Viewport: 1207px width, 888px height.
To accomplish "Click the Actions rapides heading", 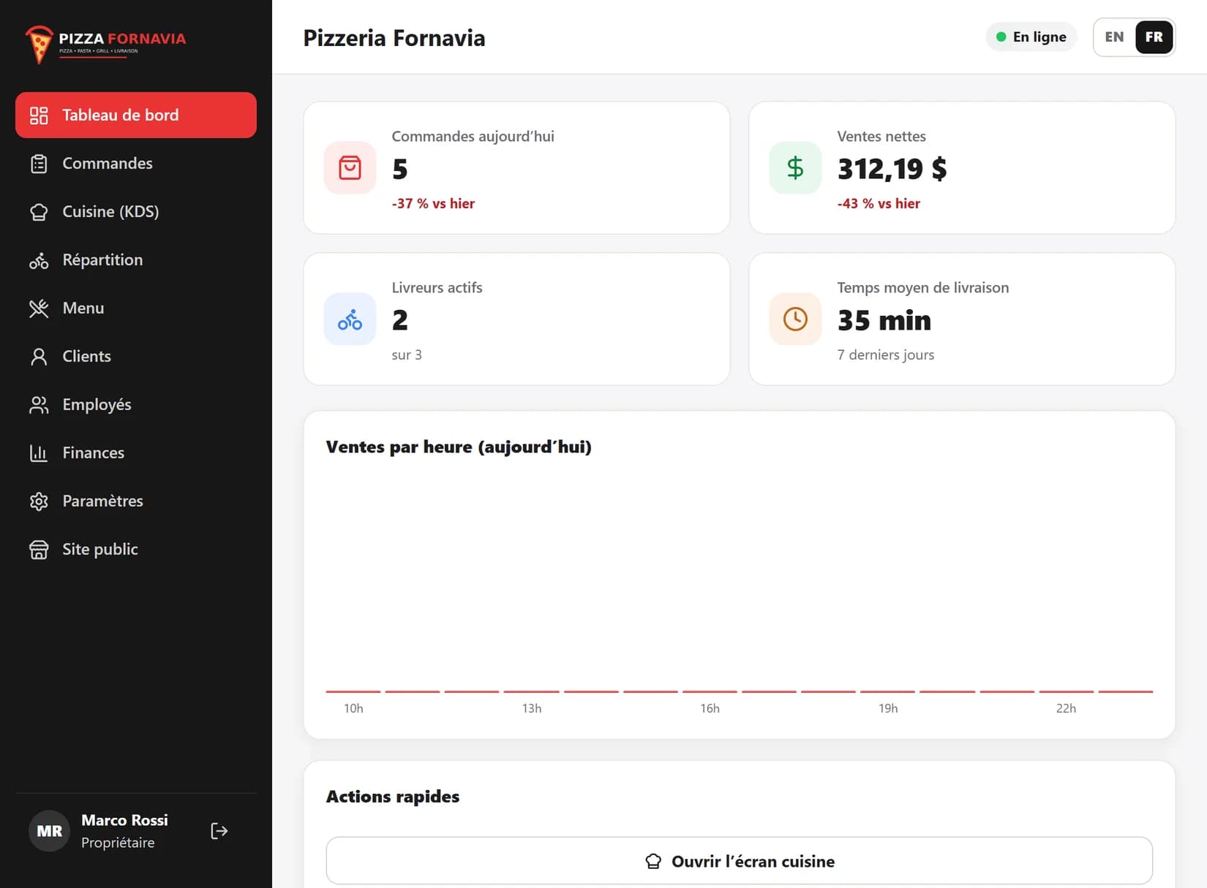I will click(x=393, y=797).
